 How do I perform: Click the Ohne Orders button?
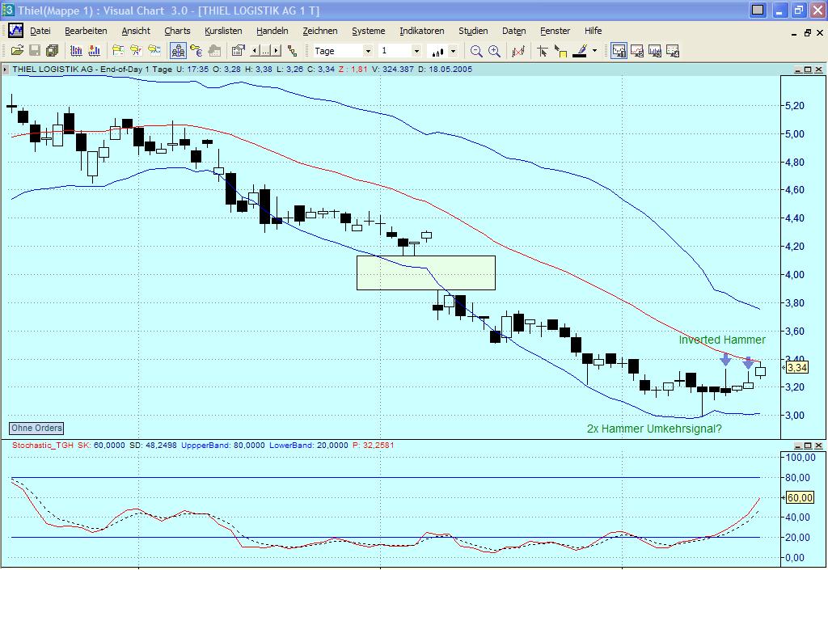36,428
